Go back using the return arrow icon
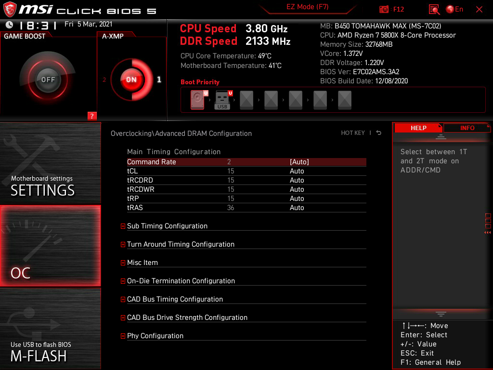The image size is (493, 370). click(x=379, y=133)
